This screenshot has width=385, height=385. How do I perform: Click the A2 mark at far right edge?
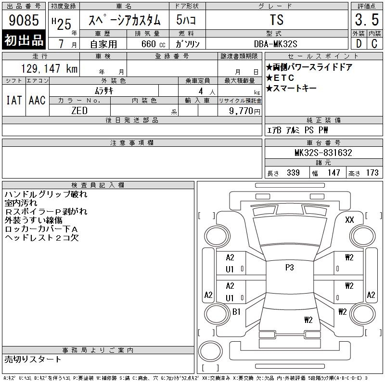(371, 295)
